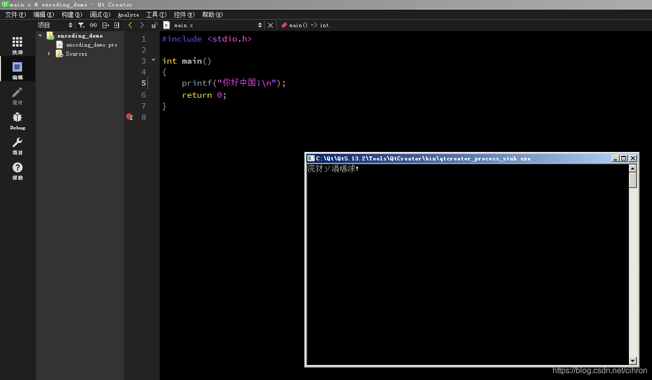Image resolution: width=652 pixels, height=380 pixels.
Task: Click the console window system icon
Action: (311, 158)
